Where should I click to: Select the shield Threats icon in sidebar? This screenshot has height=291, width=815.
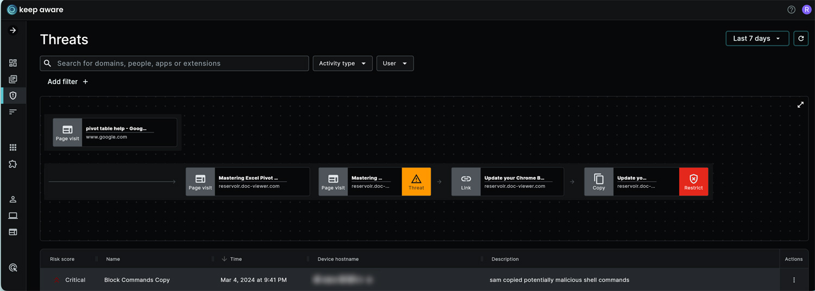tap(13, 96)
